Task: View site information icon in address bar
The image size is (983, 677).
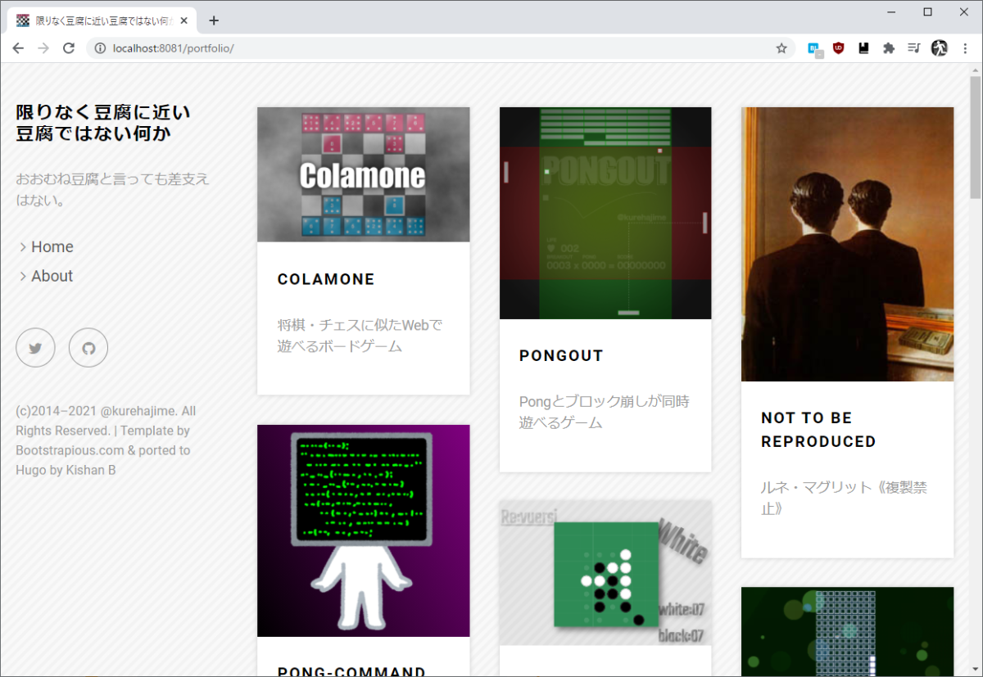Action: click(x=100, y=48)
